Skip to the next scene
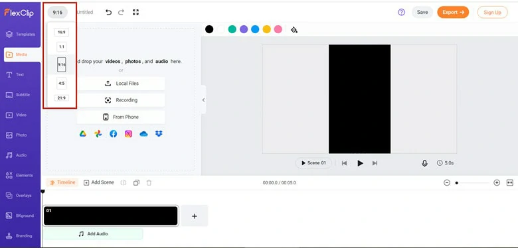 (x=375, y=163)
